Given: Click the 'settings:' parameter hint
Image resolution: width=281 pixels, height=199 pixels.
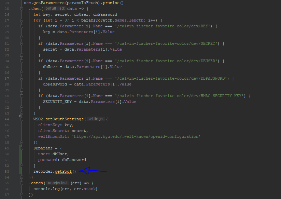Looking at the screenshot, I should coord(96,119).
